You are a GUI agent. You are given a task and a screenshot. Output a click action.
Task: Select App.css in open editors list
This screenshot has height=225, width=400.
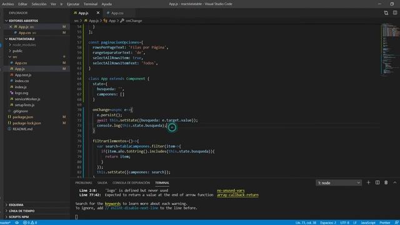tap(24, 32)
